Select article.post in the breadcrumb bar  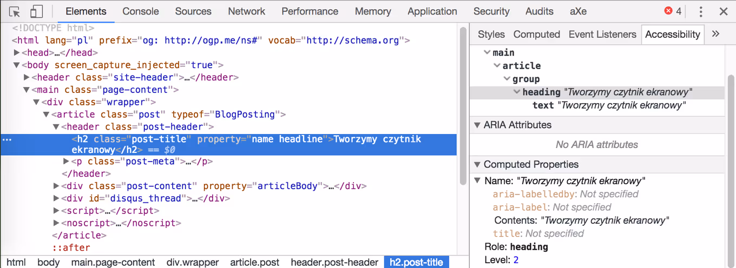point(254,263)
